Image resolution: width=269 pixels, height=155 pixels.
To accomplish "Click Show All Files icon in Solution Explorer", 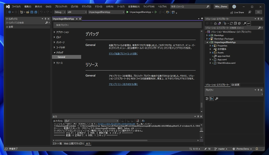I will (239, 23).
